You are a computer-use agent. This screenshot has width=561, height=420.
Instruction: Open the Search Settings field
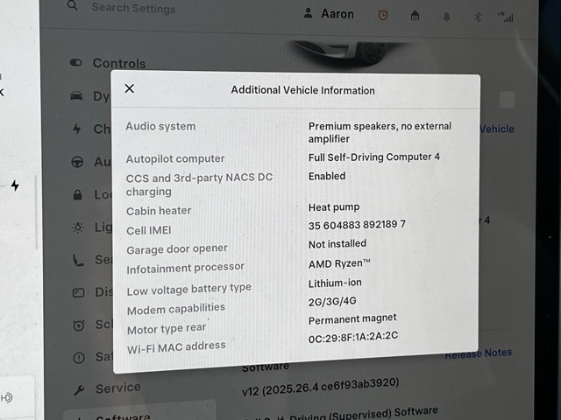(133, 8)
